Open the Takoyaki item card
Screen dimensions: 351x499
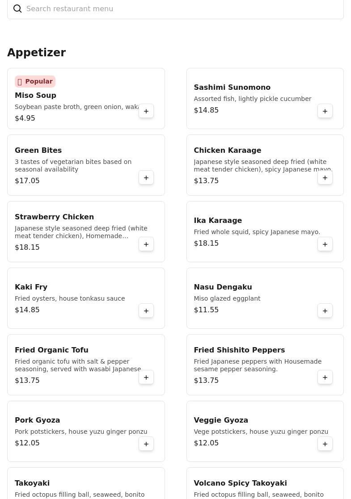86,483
